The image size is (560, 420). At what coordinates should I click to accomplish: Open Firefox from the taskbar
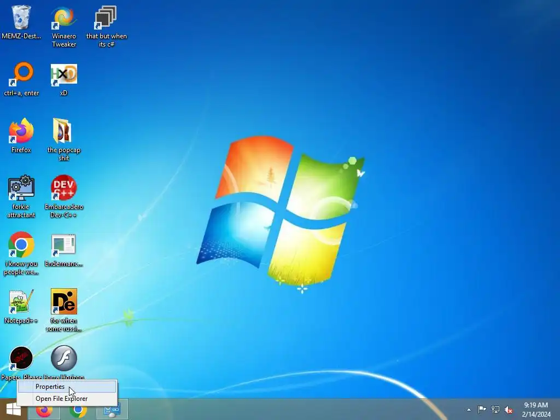pyautogui.click(x=44, y=410)
